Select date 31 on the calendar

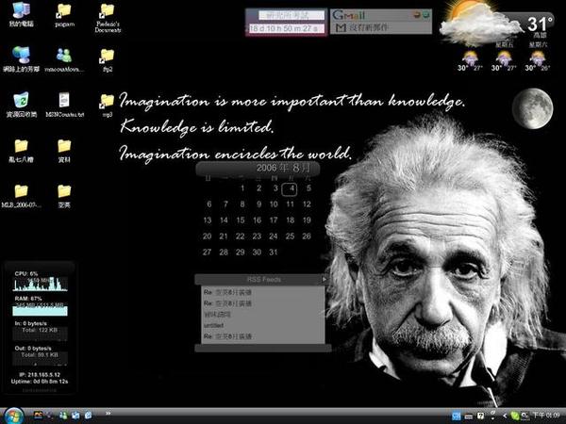click(274, 252)
